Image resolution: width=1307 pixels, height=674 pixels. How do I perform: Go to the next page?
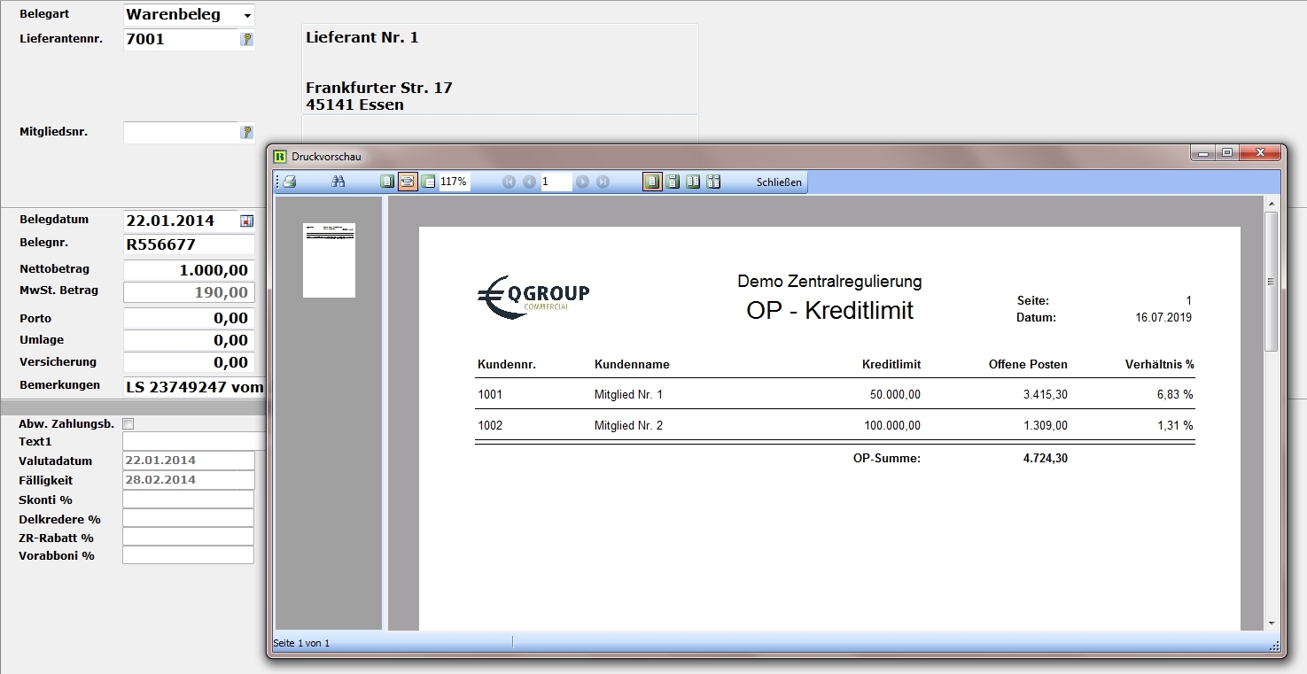point(582,182)
